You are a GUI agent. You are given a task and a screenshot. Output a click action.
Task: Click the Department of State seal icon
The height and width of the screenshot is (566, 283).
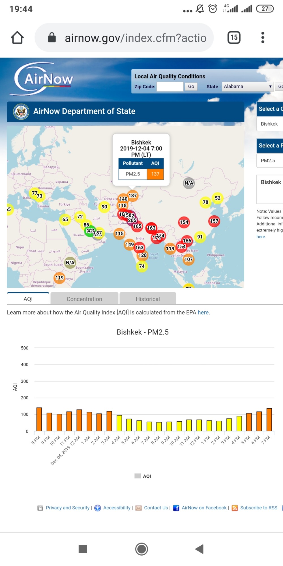pyautogui.click(x=21, y=112)
